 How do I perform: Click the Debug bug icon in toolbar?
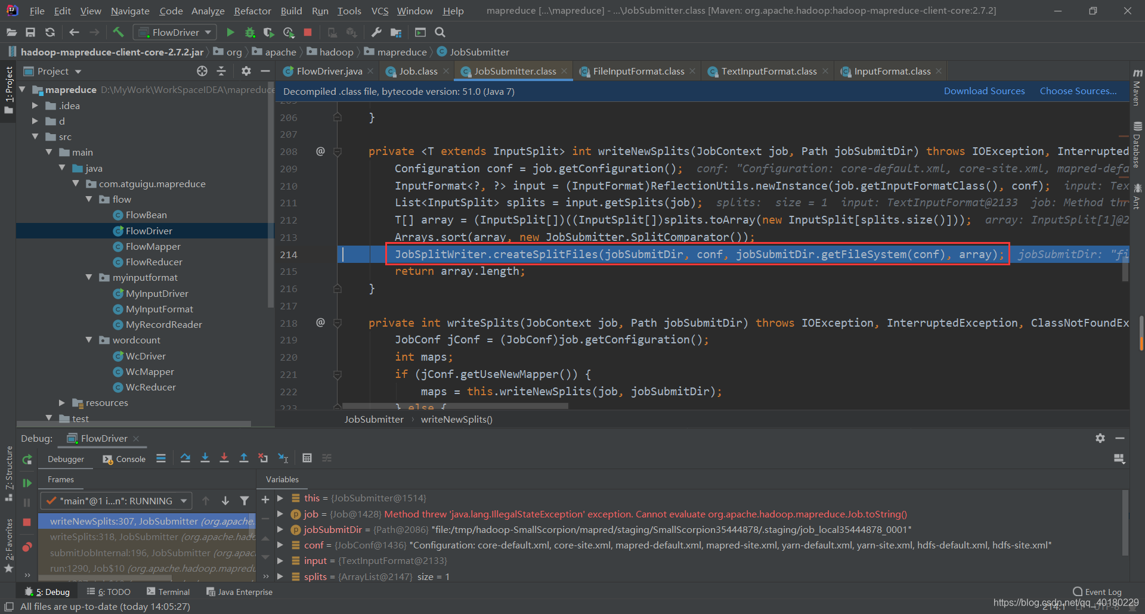point(250,32)
